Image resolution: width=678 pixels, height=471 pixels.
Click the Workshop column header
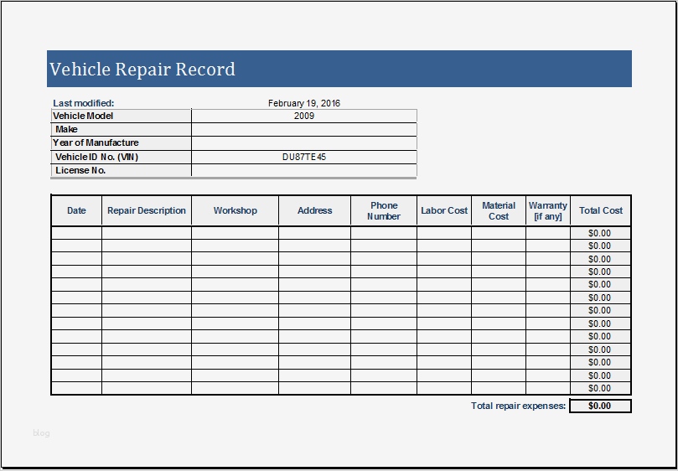tap(235, 210)
